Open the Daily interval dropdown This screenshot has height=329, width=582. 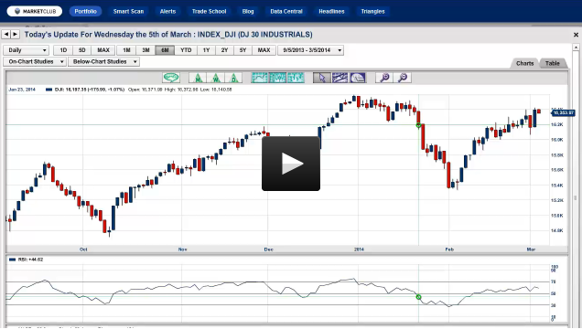pyautogui.click(x=26, y=50)
